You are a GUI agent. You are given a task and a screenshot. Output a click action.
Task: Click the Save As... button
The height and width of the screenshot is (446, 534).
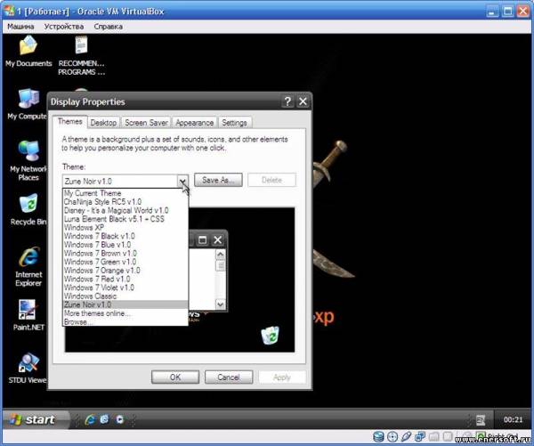218,180
